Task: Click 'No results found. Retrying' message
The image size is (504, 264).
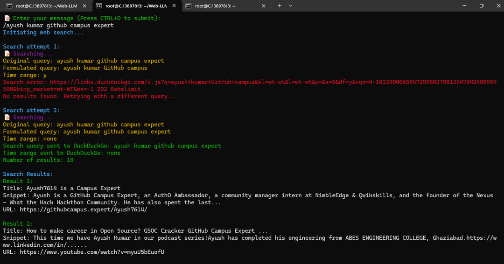Action: coord(90,97)
